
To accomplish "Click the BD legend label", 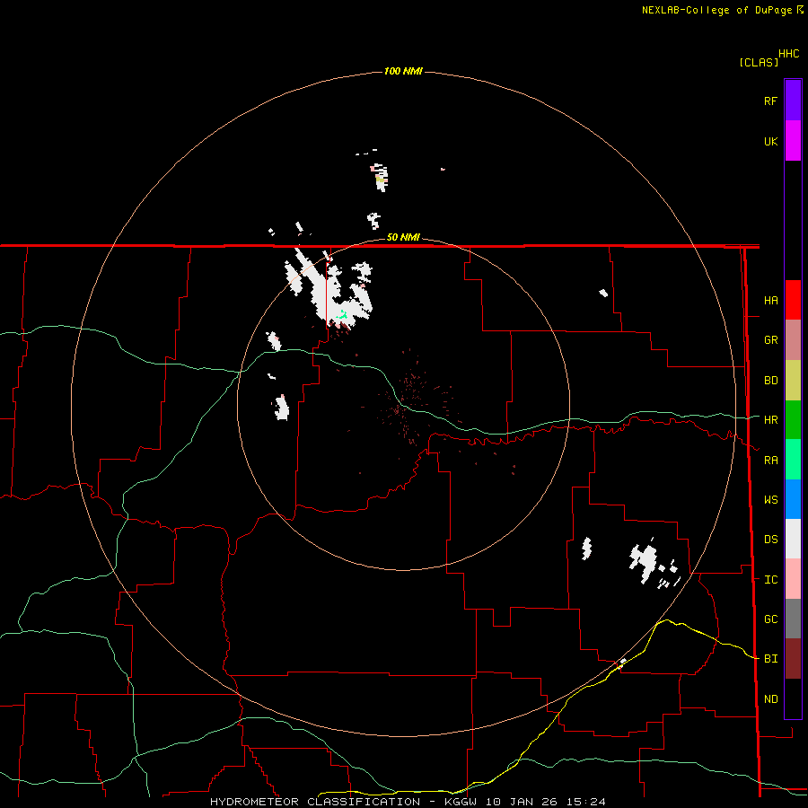I will tap(770, 381).
